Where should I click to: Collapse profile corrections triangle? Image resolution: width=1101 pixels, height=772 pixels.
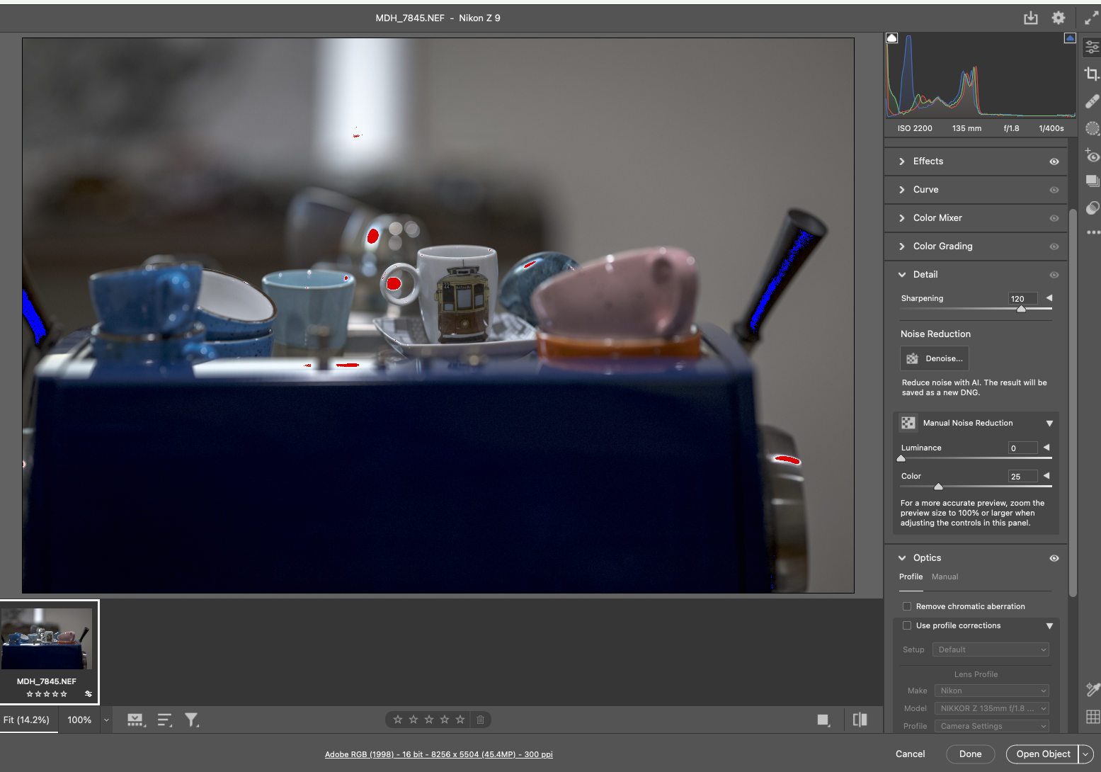[x=1049, y=626]
